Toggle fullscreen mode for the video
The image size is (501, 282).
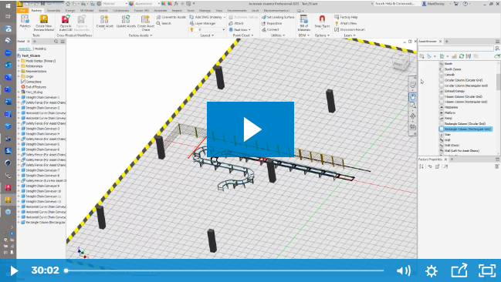pos(487,271)
